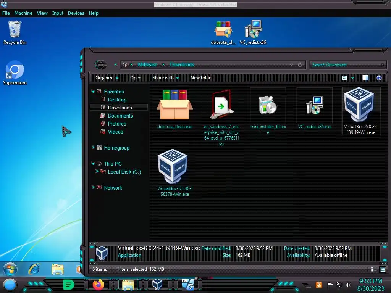Viewport: 391px width, 293px height.
Task: Open the VirtualBox View menu
Action: pyautogui.click(x=42, y=13)
